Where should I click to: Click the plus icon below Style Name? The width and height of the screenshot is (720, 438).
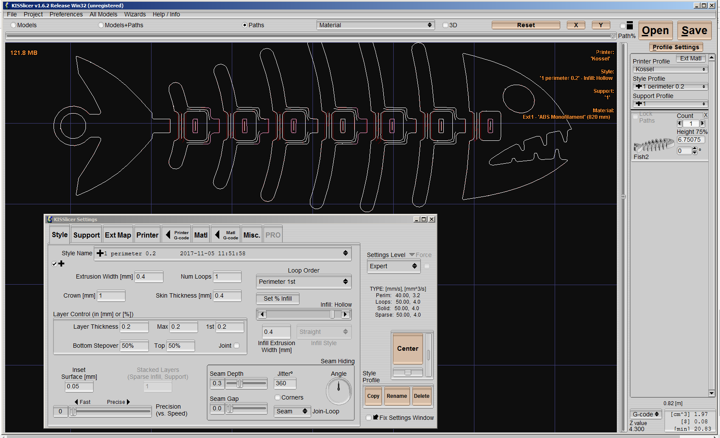pos(61,263)
